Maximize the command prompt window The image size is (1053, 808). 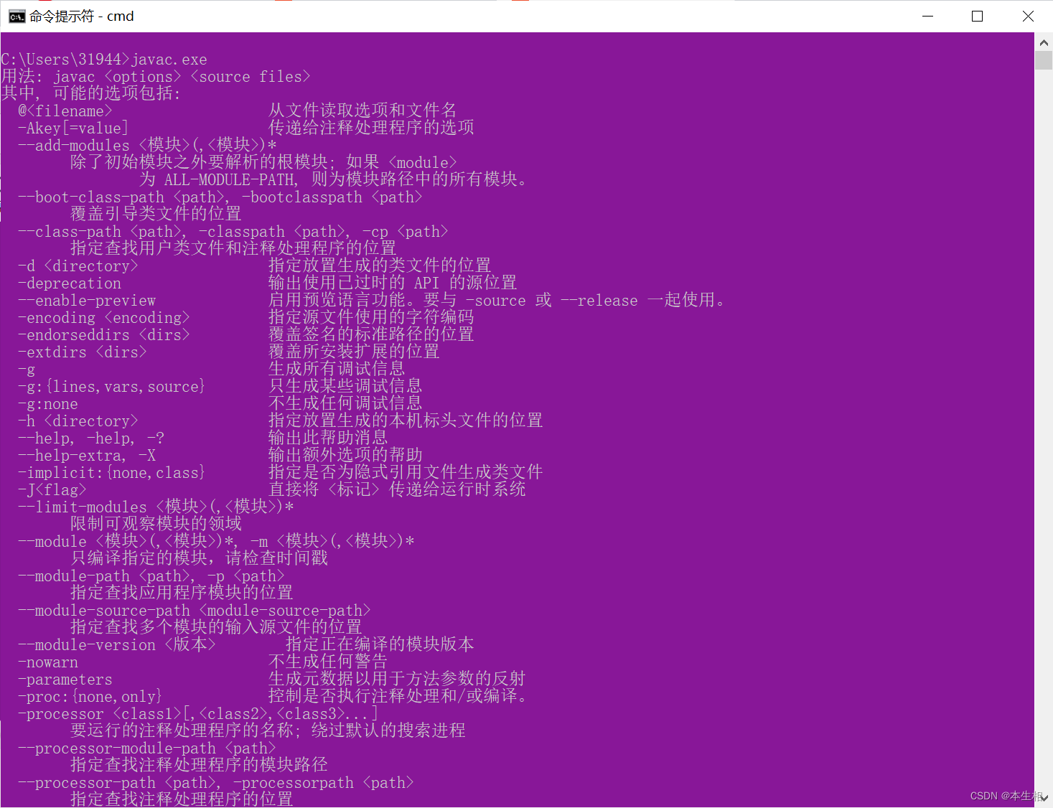click(x=977, y=16)
